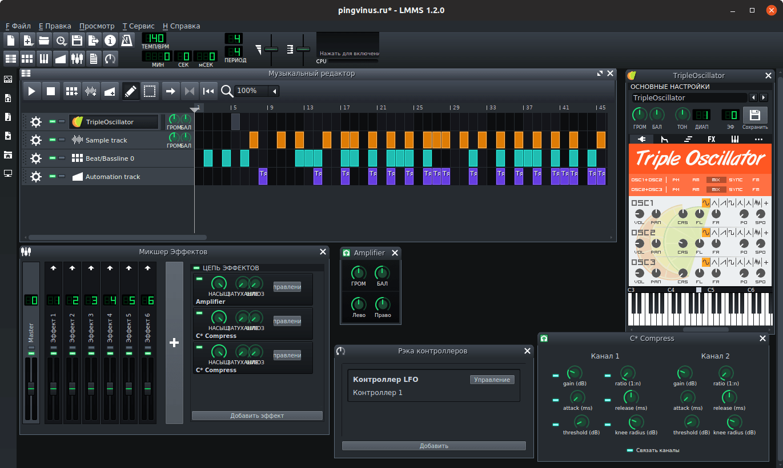Adjust master pitch slider in toolbar

tap(303, 50)
